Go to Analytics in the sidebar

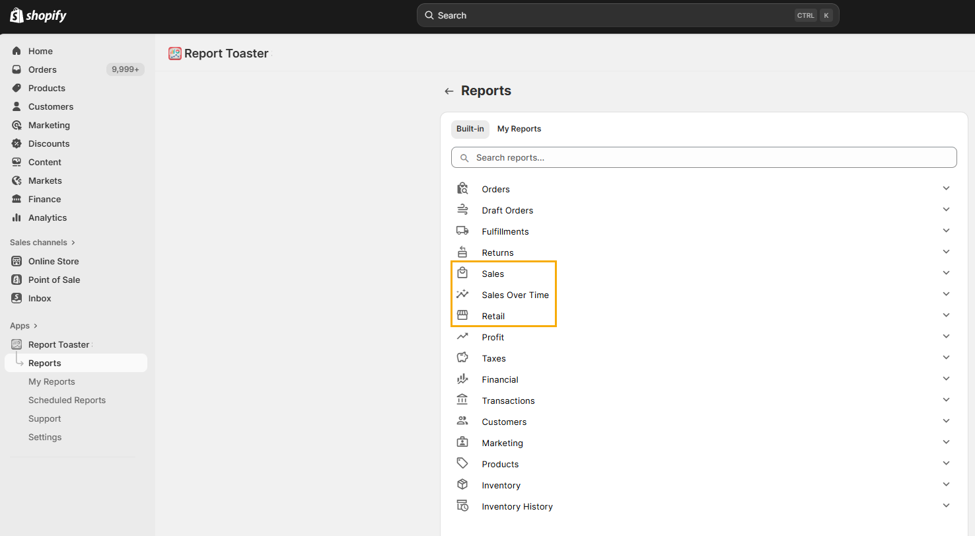tap(48, 217)
